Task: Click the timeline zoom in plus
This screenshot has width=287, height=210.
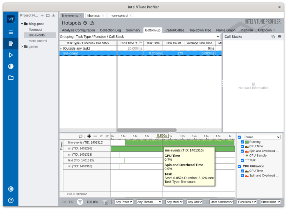Action: click(x=89, y=136)
